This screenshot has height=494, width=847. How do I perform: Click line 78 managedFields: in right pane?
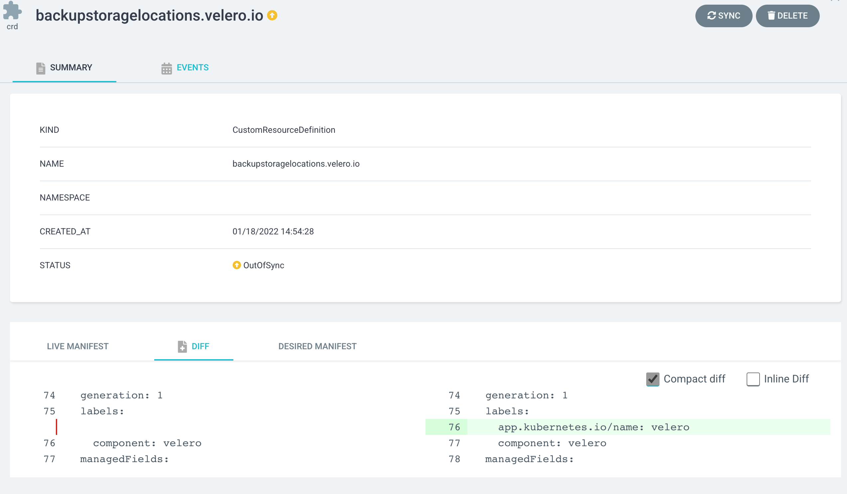(529, 459)
